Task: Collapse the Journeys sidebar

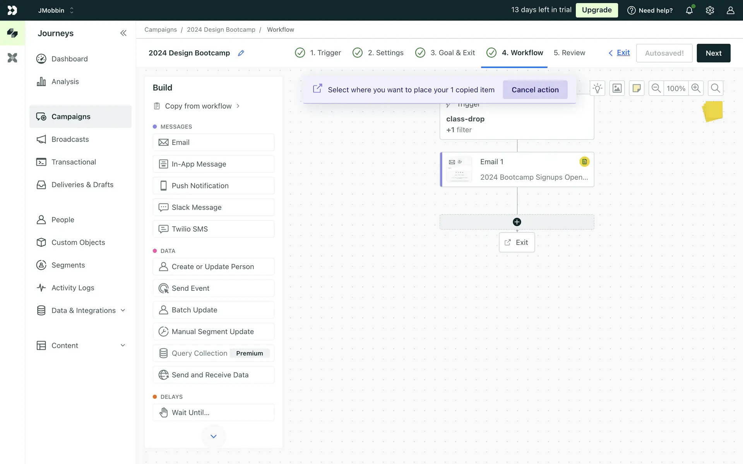Action: click(x=123, y=33)
